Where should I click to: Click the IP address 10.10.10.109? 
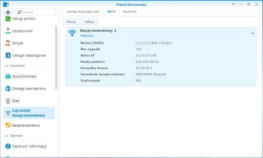[x=146, y=56]
